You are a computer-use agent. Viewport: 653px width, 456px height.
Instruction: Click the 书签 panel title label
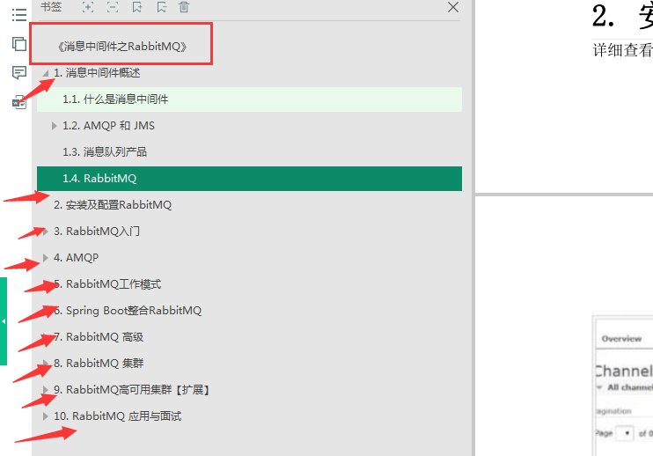tap(51, 7)
